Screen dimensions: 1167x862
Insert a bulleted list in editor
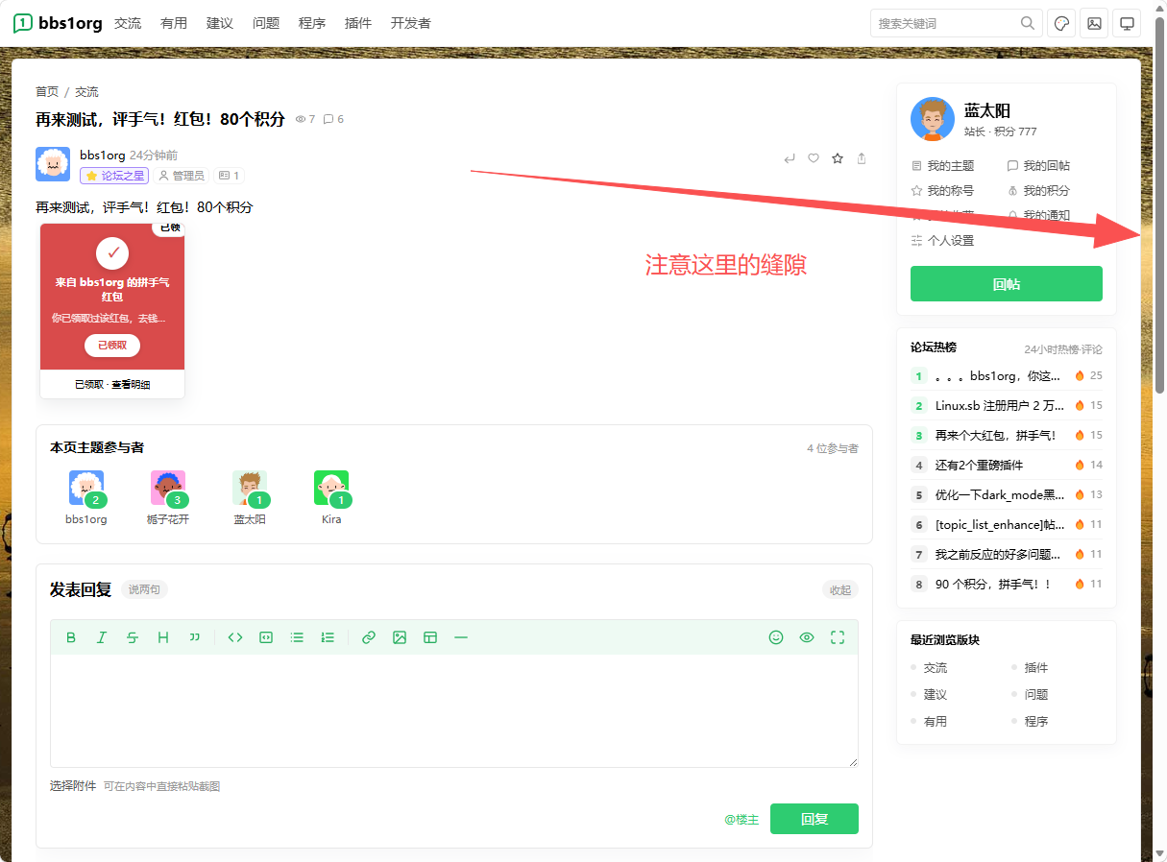(x=297, y=637)
